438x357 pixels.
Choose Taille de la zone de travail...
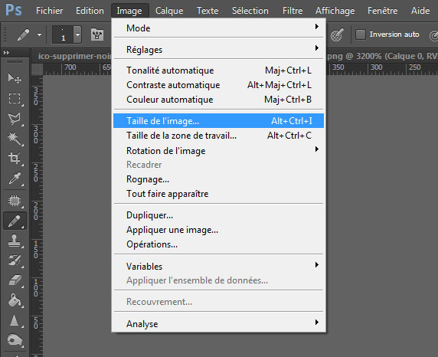pos(218,136)
